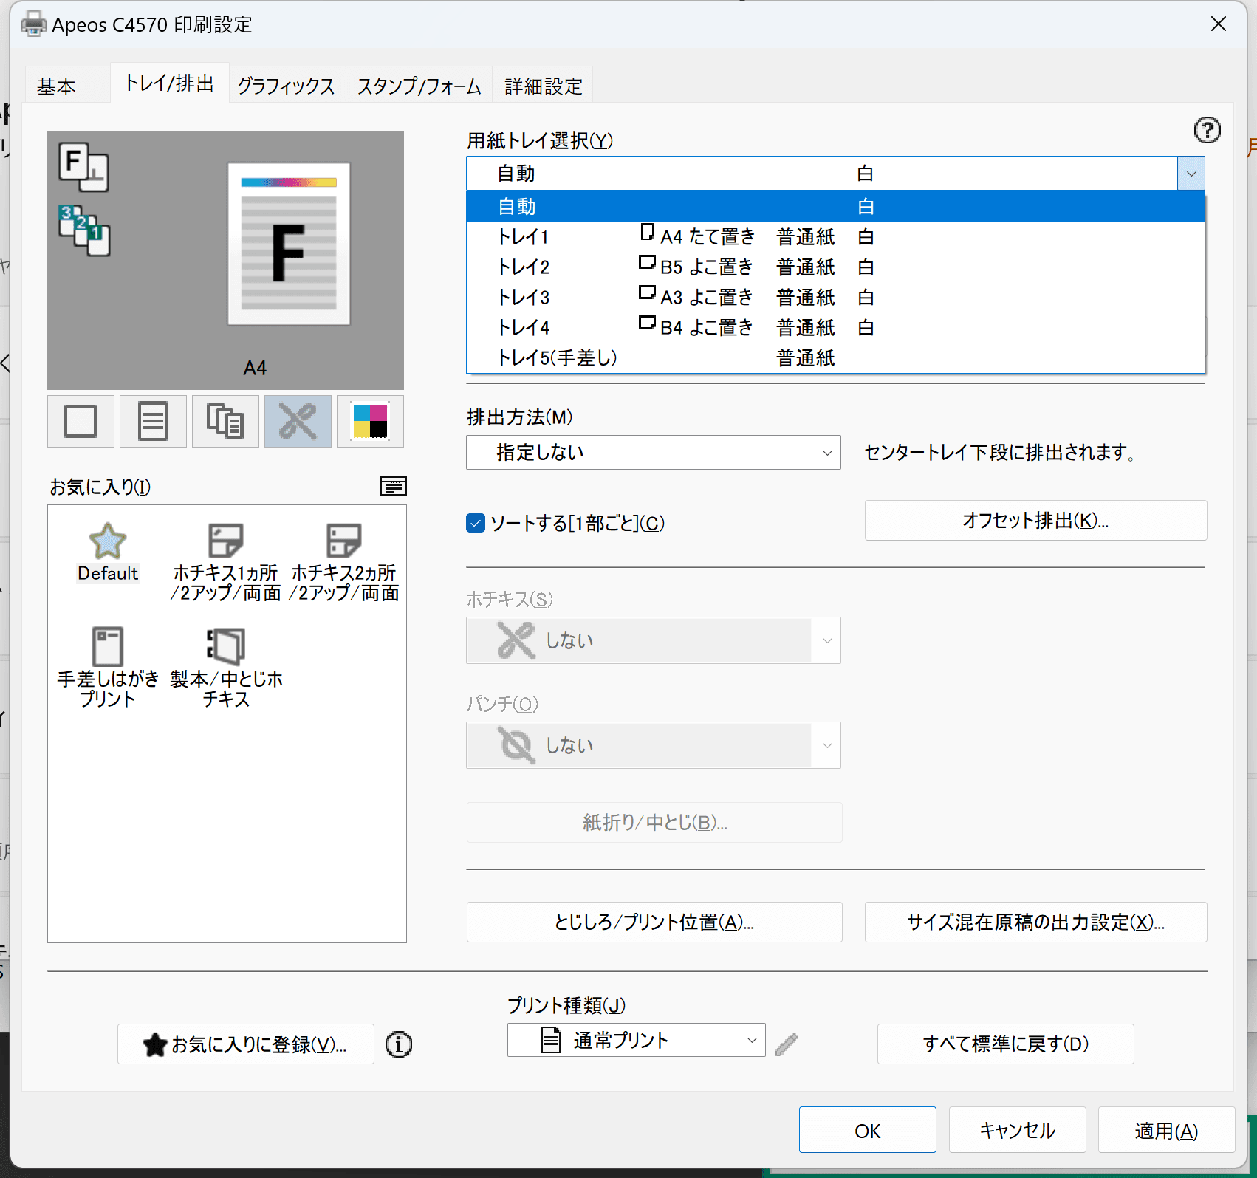The width and height of the screenshot is (1257, 1178).
Task: Click the pencil edit icon next to プリント種類
Action: tap(787, 1044)
